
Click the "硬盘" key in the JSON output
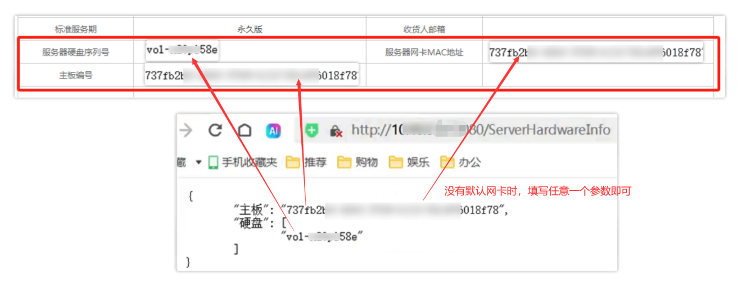[x=252, y=223]
